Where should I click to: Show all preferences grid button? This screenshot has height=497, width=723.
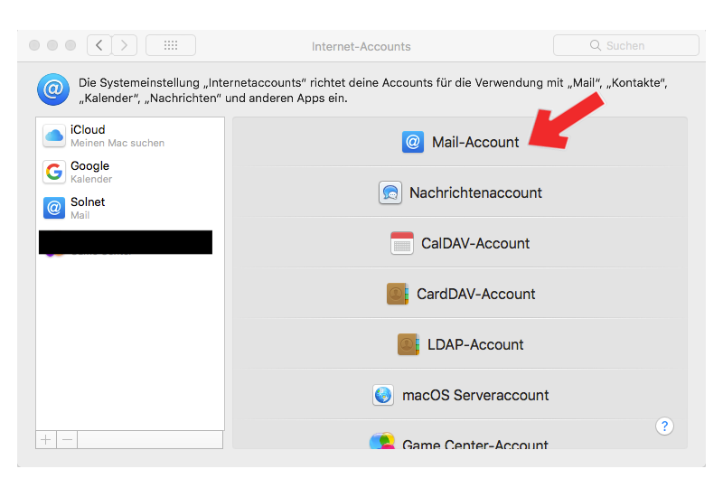click(x=171, y=45)
